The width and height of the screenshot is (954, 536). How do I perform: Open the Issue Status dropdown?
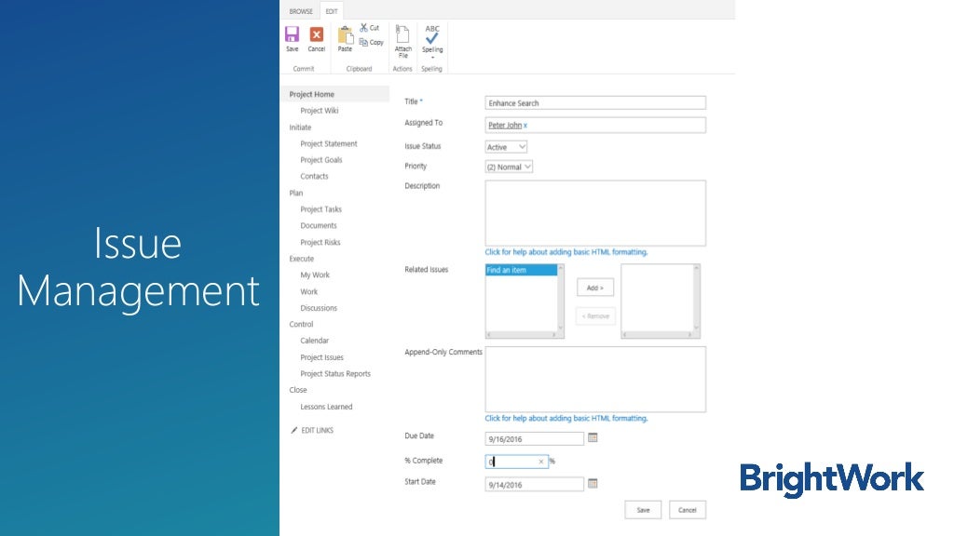506,147
